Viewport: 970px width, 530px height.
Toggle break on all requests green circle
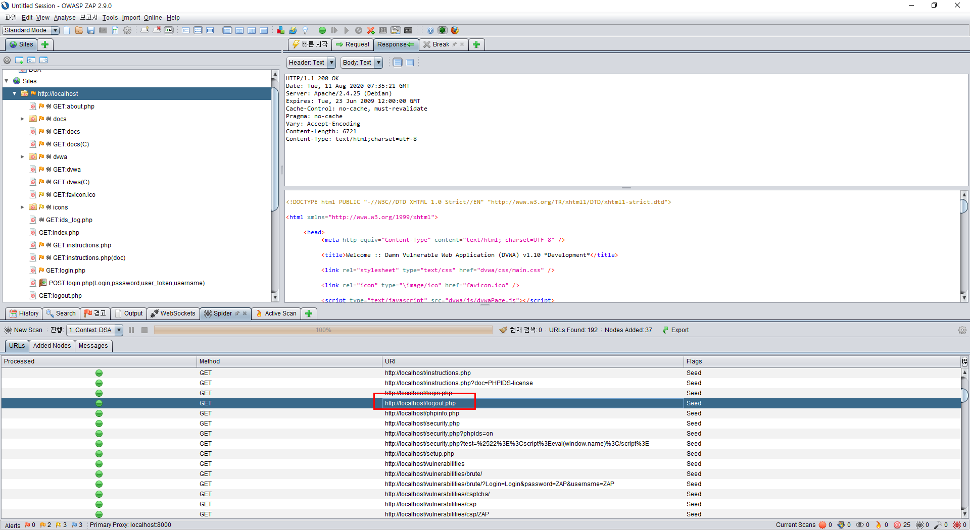322,30
